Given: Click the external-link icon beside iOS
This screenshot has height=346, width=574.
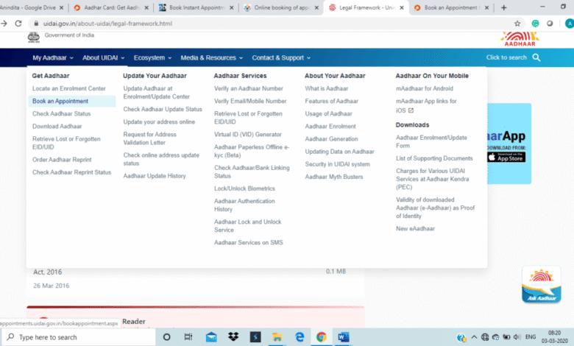Looking at the screenshot, I should click(411, 110).
